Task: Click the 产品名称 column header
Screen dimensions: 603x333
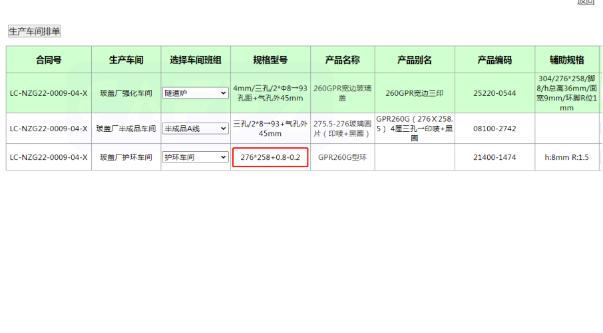Action: tap(342, 60)
